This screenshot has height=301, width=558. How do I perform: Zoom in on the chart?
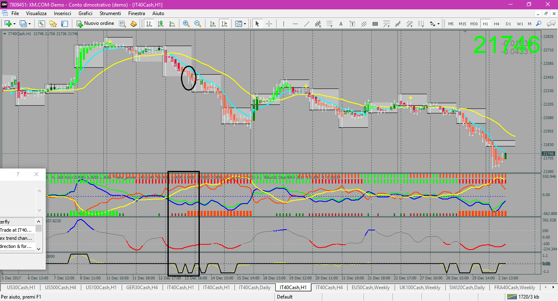pyautogui.click(x=186, y=24)
